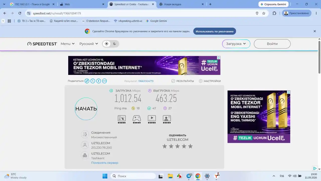Click the taskbar Поиск search box
The image size is (321, 181).
[133, 176]
